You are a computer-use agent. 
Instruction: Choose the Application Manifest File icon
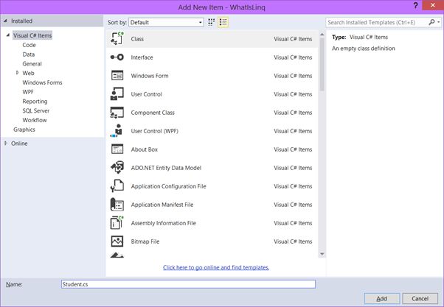pyautogui.click(x=117, y=205)
